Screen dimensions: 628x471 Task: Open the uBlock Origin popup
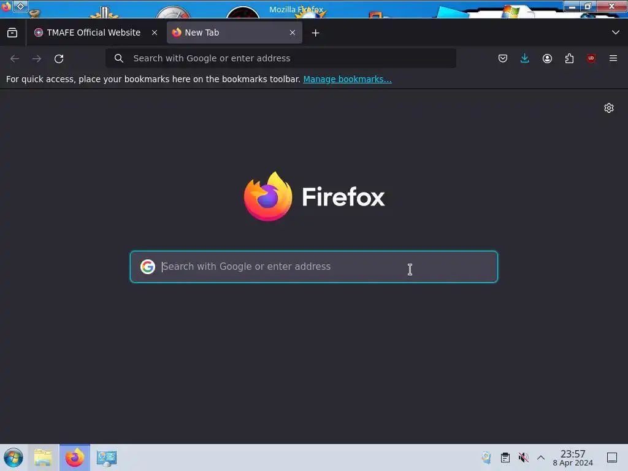(591, 58)
